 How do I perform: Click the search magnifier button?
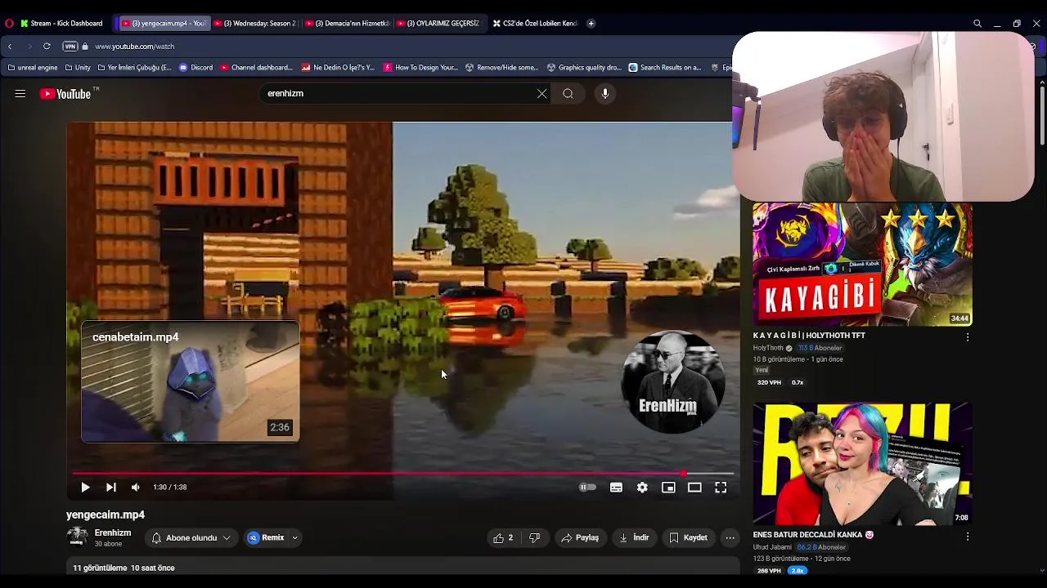(x=568, y=94)
